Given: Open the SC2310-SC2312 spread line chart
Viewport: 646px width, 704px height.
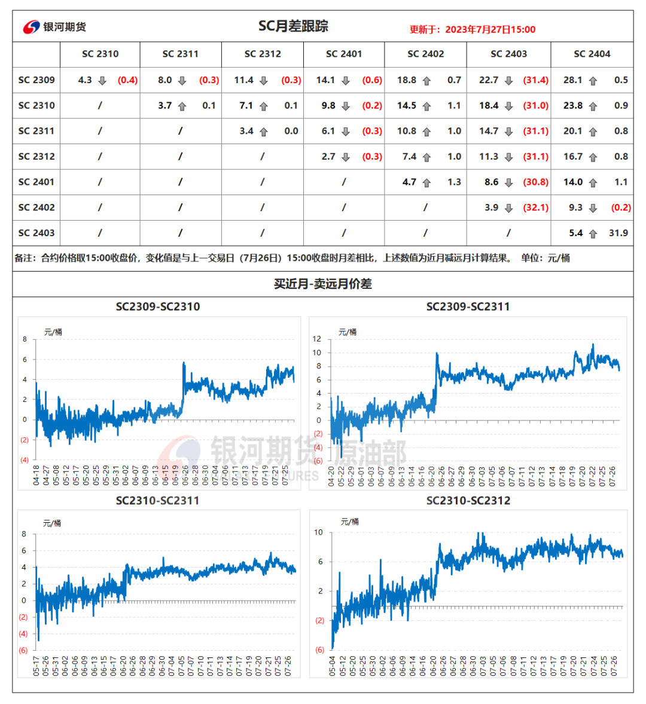Looking at the screenshot, I should click(468, 593).
